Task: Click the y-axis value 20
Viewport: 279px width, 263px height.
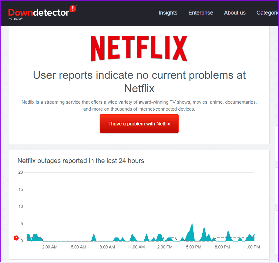Action: pyautogui.click(x=21, y=172)
